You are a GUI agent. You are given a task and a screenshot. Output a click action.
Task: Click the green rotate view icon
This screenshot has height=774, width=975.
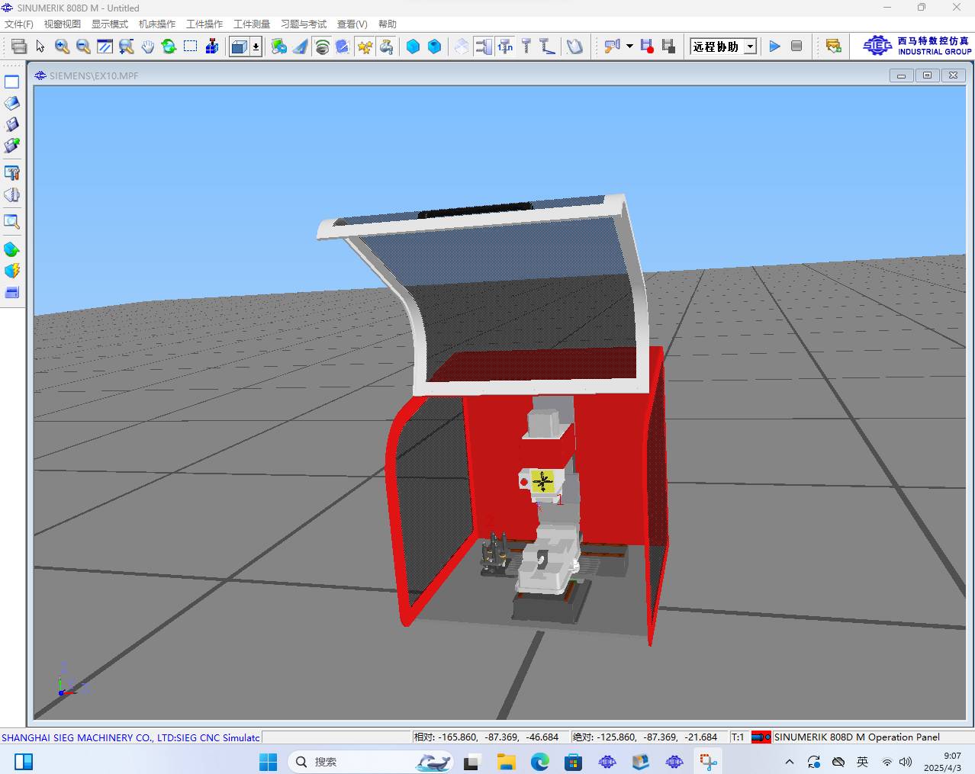[x=169, y=47]
